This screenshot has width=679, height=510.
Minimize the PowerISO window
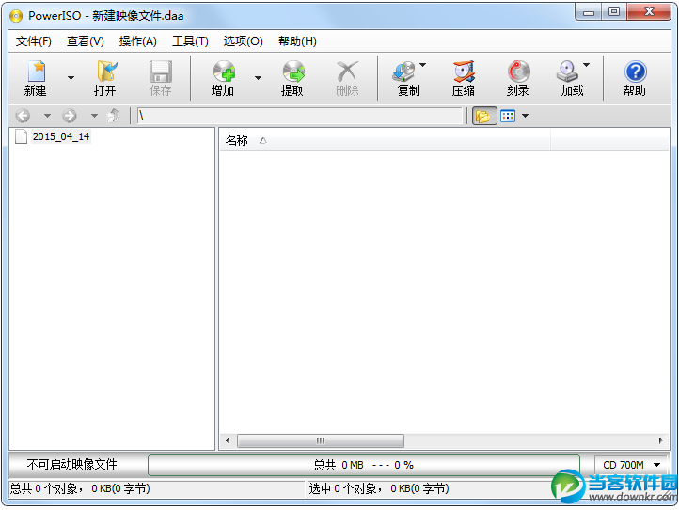(588, 12)
